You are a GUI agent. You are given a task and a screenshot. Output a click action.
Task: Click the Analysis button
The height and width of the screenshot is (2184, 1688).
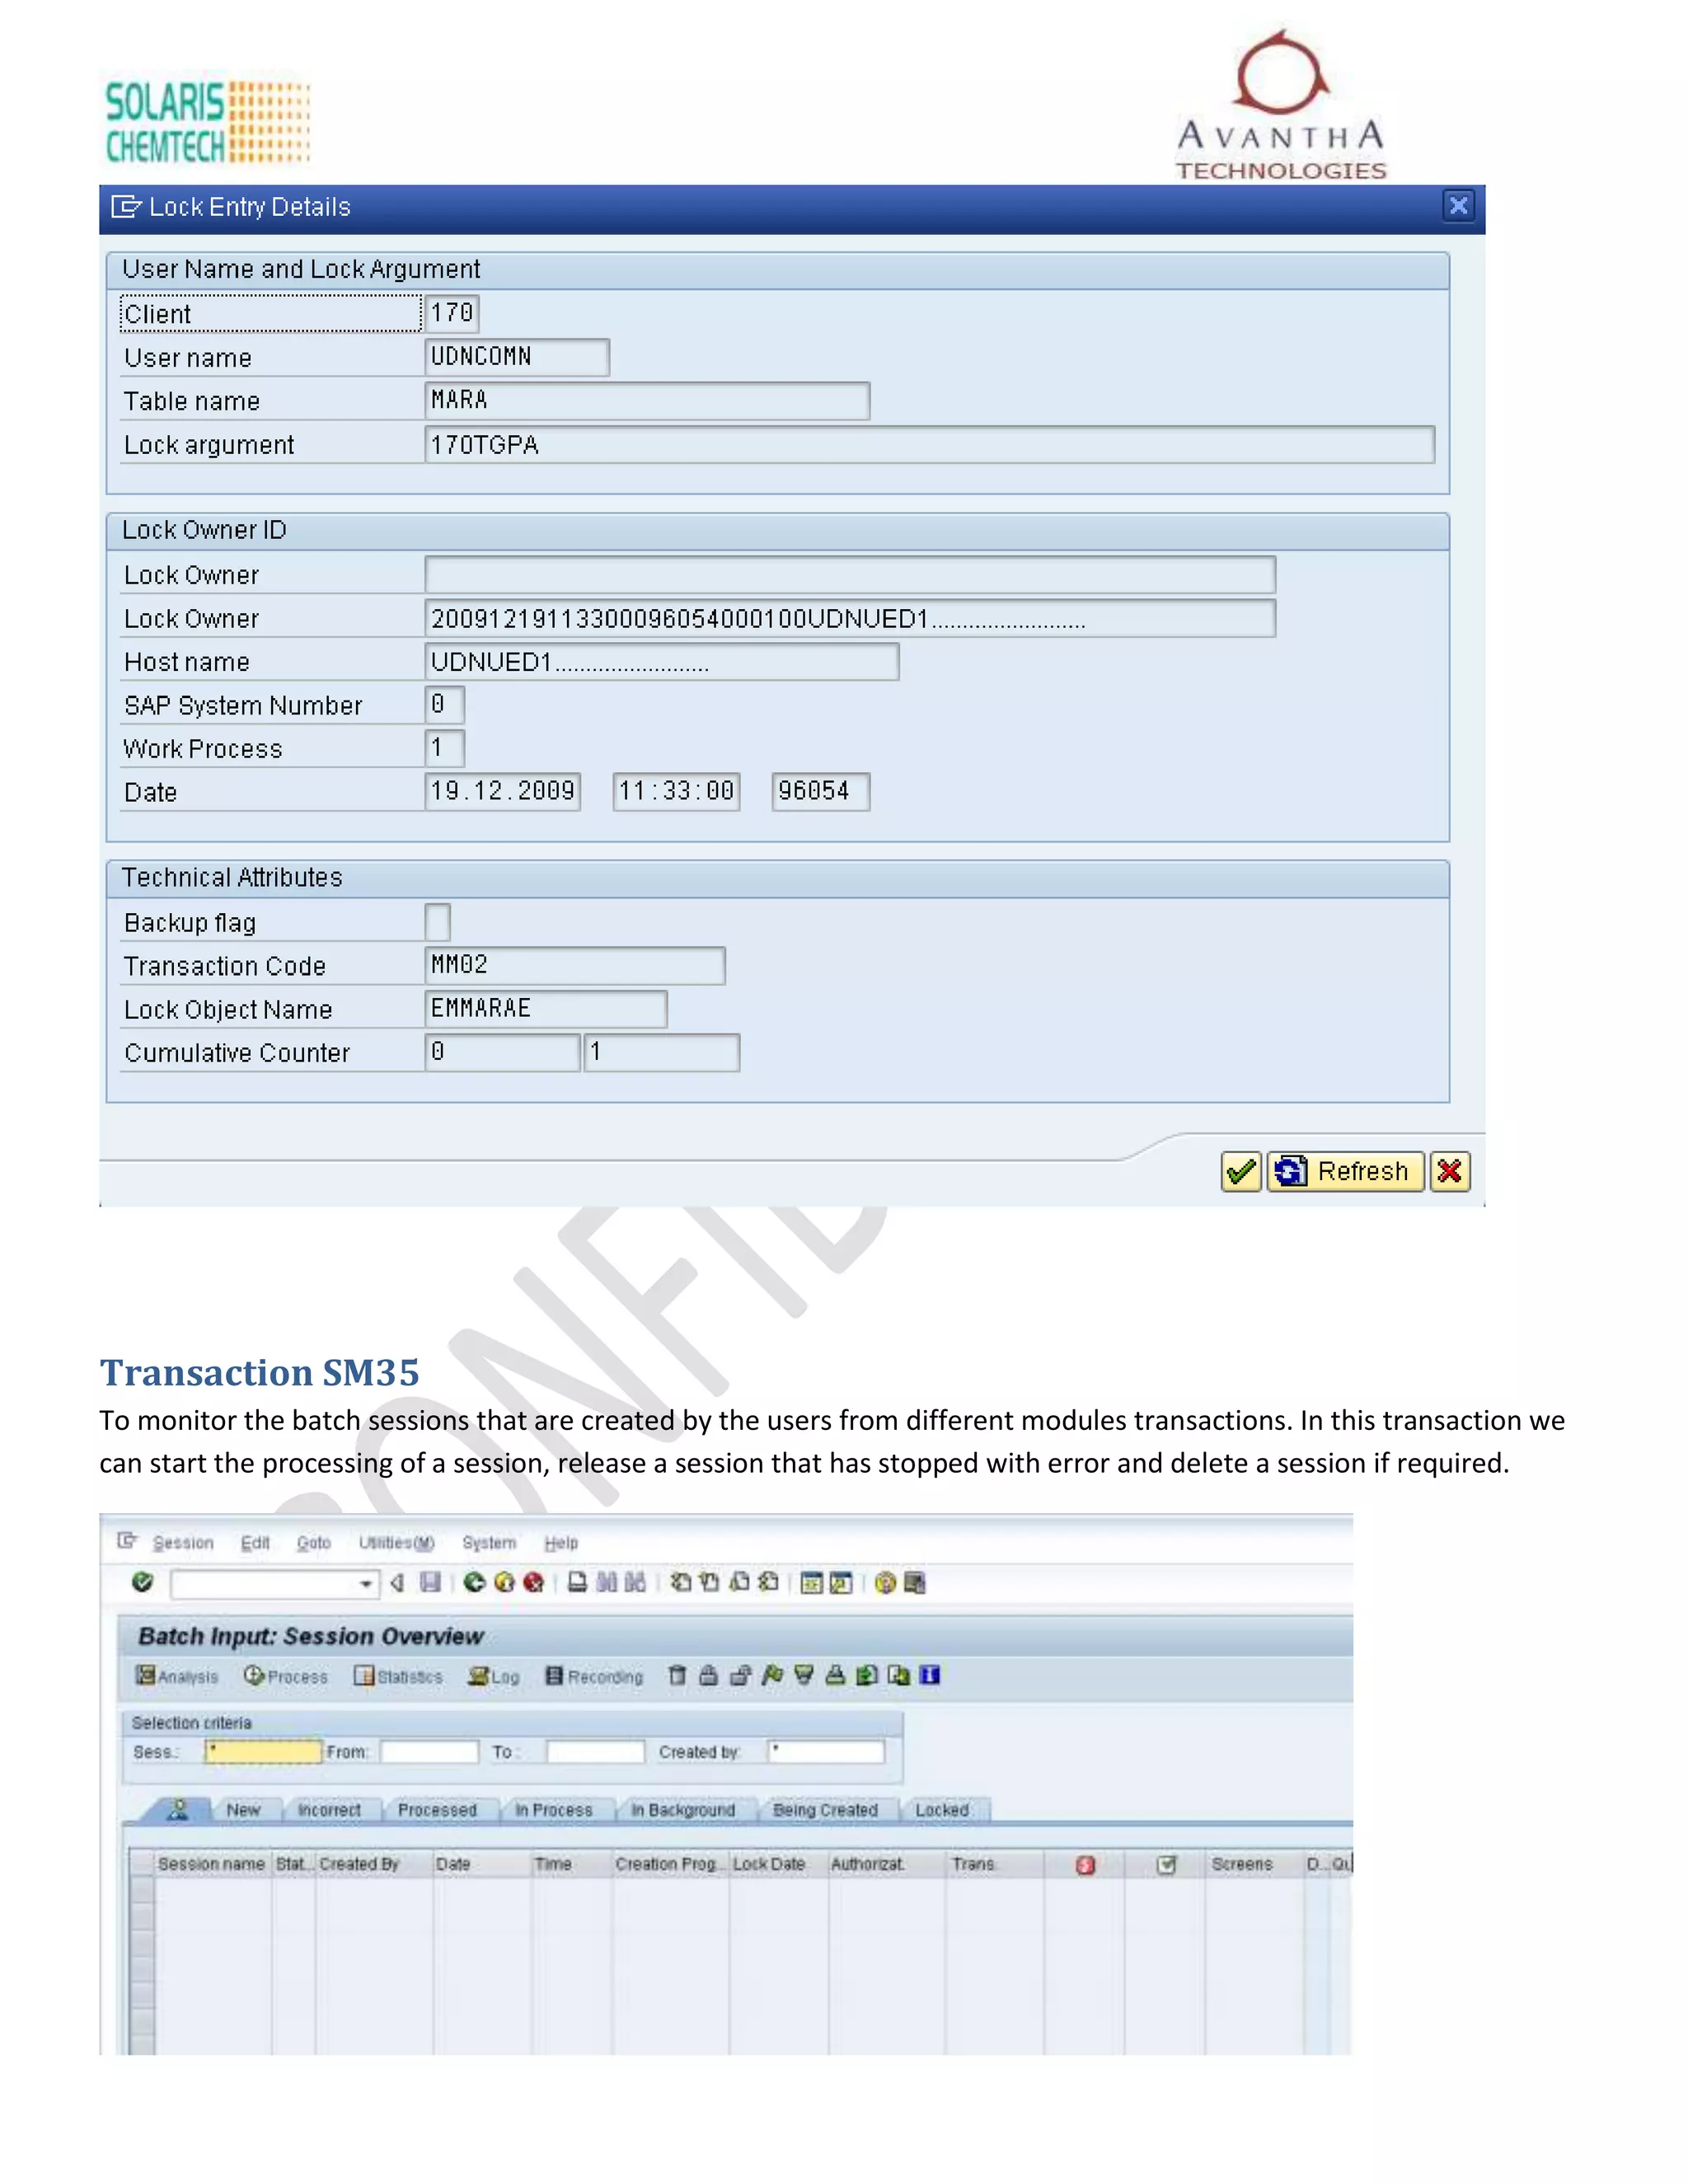[177, 1676]
